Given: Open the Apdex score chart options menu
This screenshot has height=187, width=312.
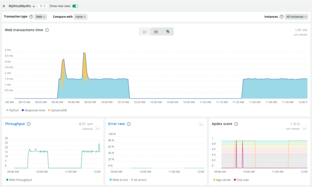Looking at the screenshot, I should point(304,128).
